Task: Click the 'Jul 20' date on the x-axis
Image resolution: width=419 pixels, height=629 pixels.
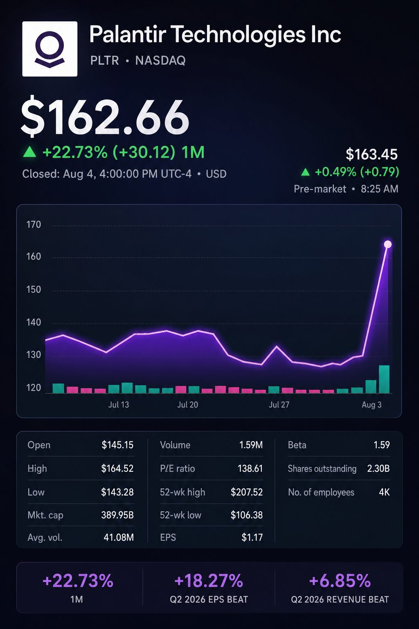Action: pos(187,405)
